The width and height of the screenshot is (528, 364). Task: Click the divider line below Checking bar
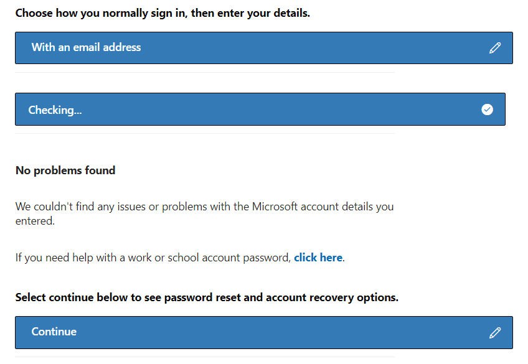tap(205, 134)
